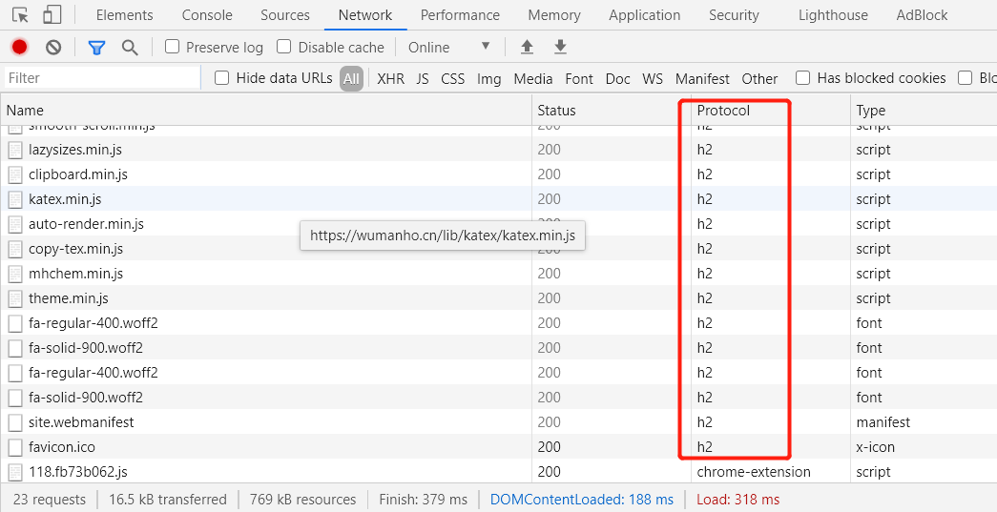Viewport: 997px width, 512px height.
Task: Click the export HAR download icon
Action: coord(560,47)
